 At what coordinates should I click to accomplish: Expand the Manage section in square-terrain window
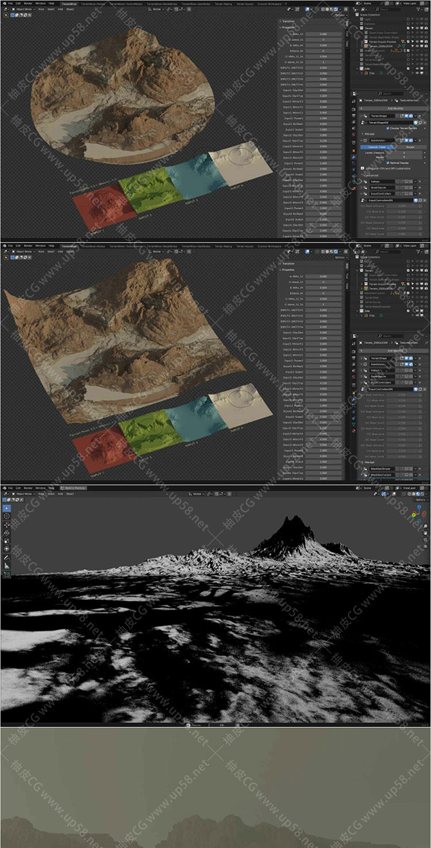point(371,461)
